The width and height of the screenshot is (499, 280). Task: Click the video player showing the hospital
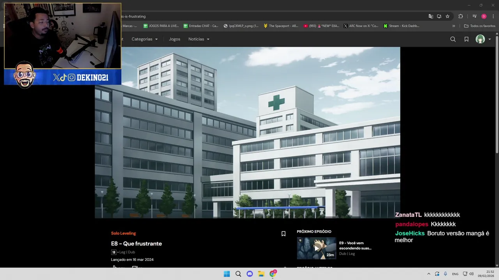coord(247,133)
